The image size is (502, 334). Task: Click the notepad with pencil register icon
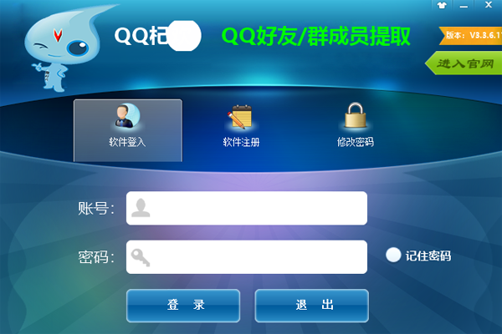pyautogui.click(x=240, y=117)
